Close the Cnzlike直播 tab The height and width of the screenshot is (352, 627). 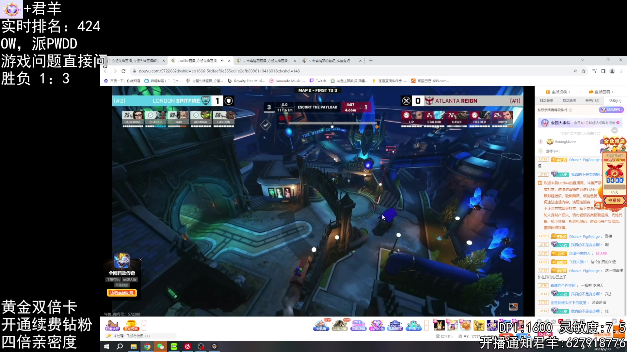point(229,61)
